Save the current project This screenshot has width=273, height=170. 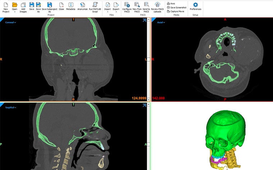[x=32, y=6]
